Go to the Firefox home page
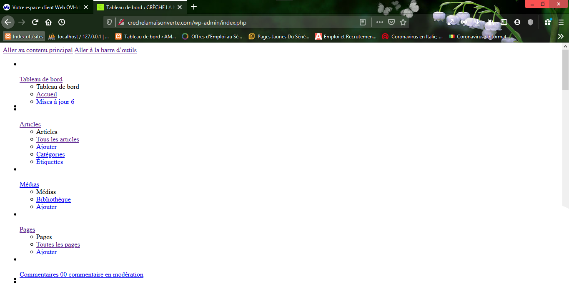This screenshot has height=292, width=569. [48, 22]
